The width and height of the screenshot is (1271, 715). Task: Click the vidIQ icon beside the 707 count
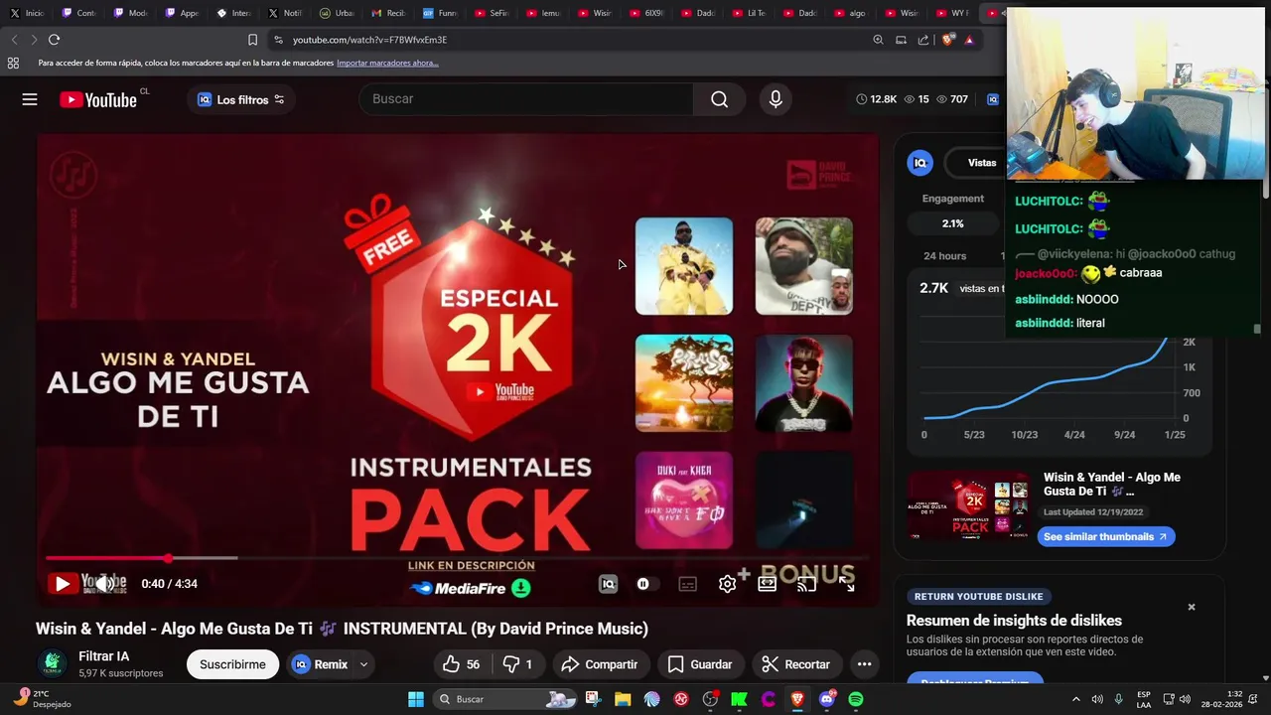tap(992, 99)
